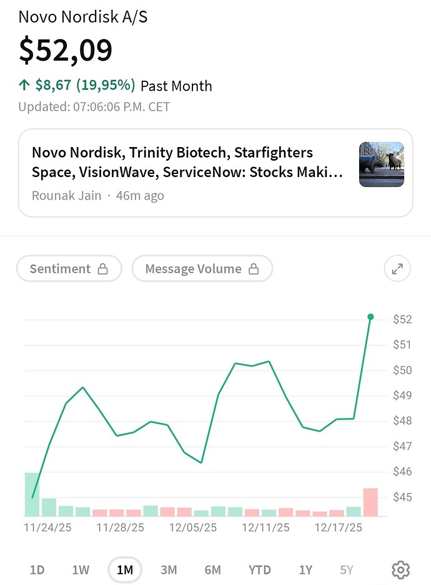Viewport: 431px width, 585px height.
Task: Open the chart fullscreen expand icon
Action: pyautogui.click(x=397, y=268)
